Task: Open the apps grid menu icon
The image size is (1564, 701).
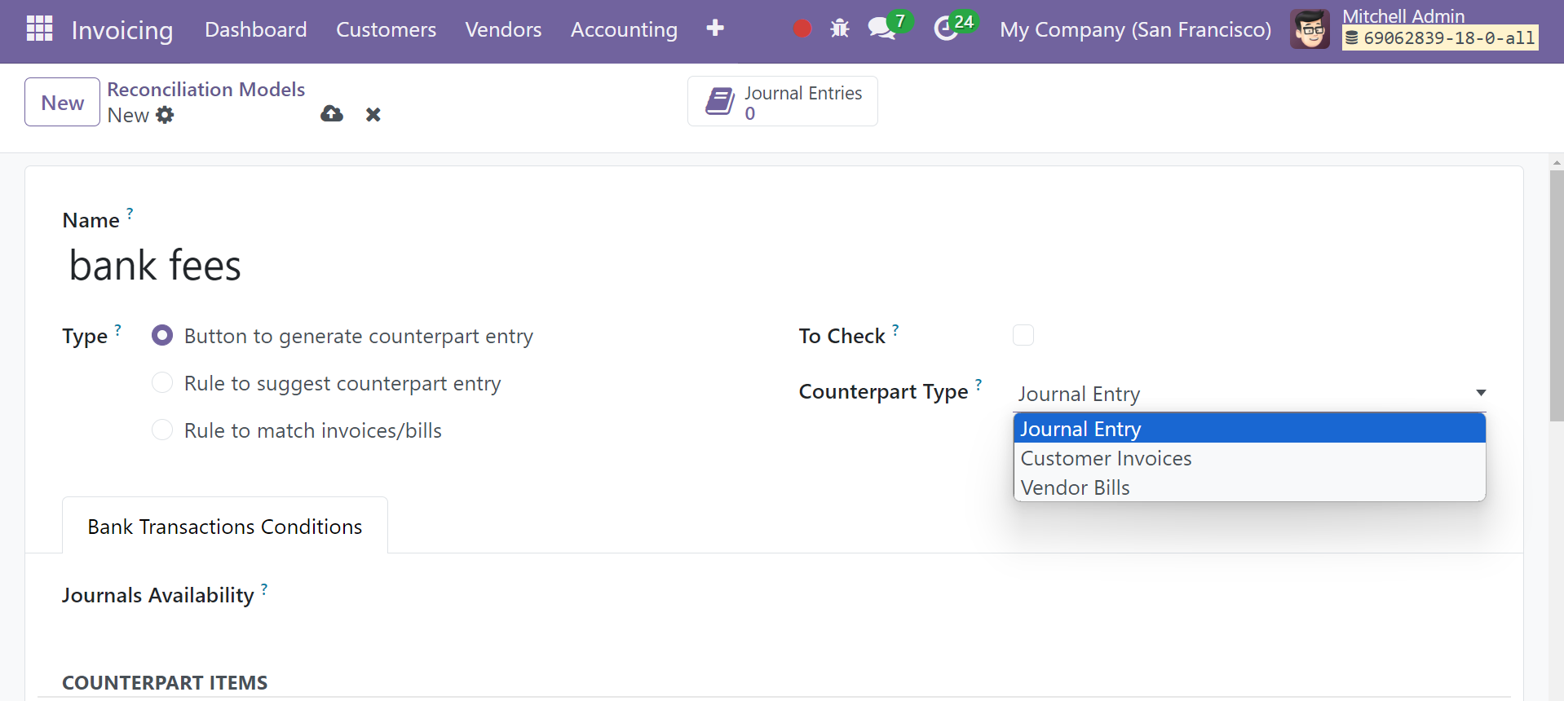Action: click(39, 29)
